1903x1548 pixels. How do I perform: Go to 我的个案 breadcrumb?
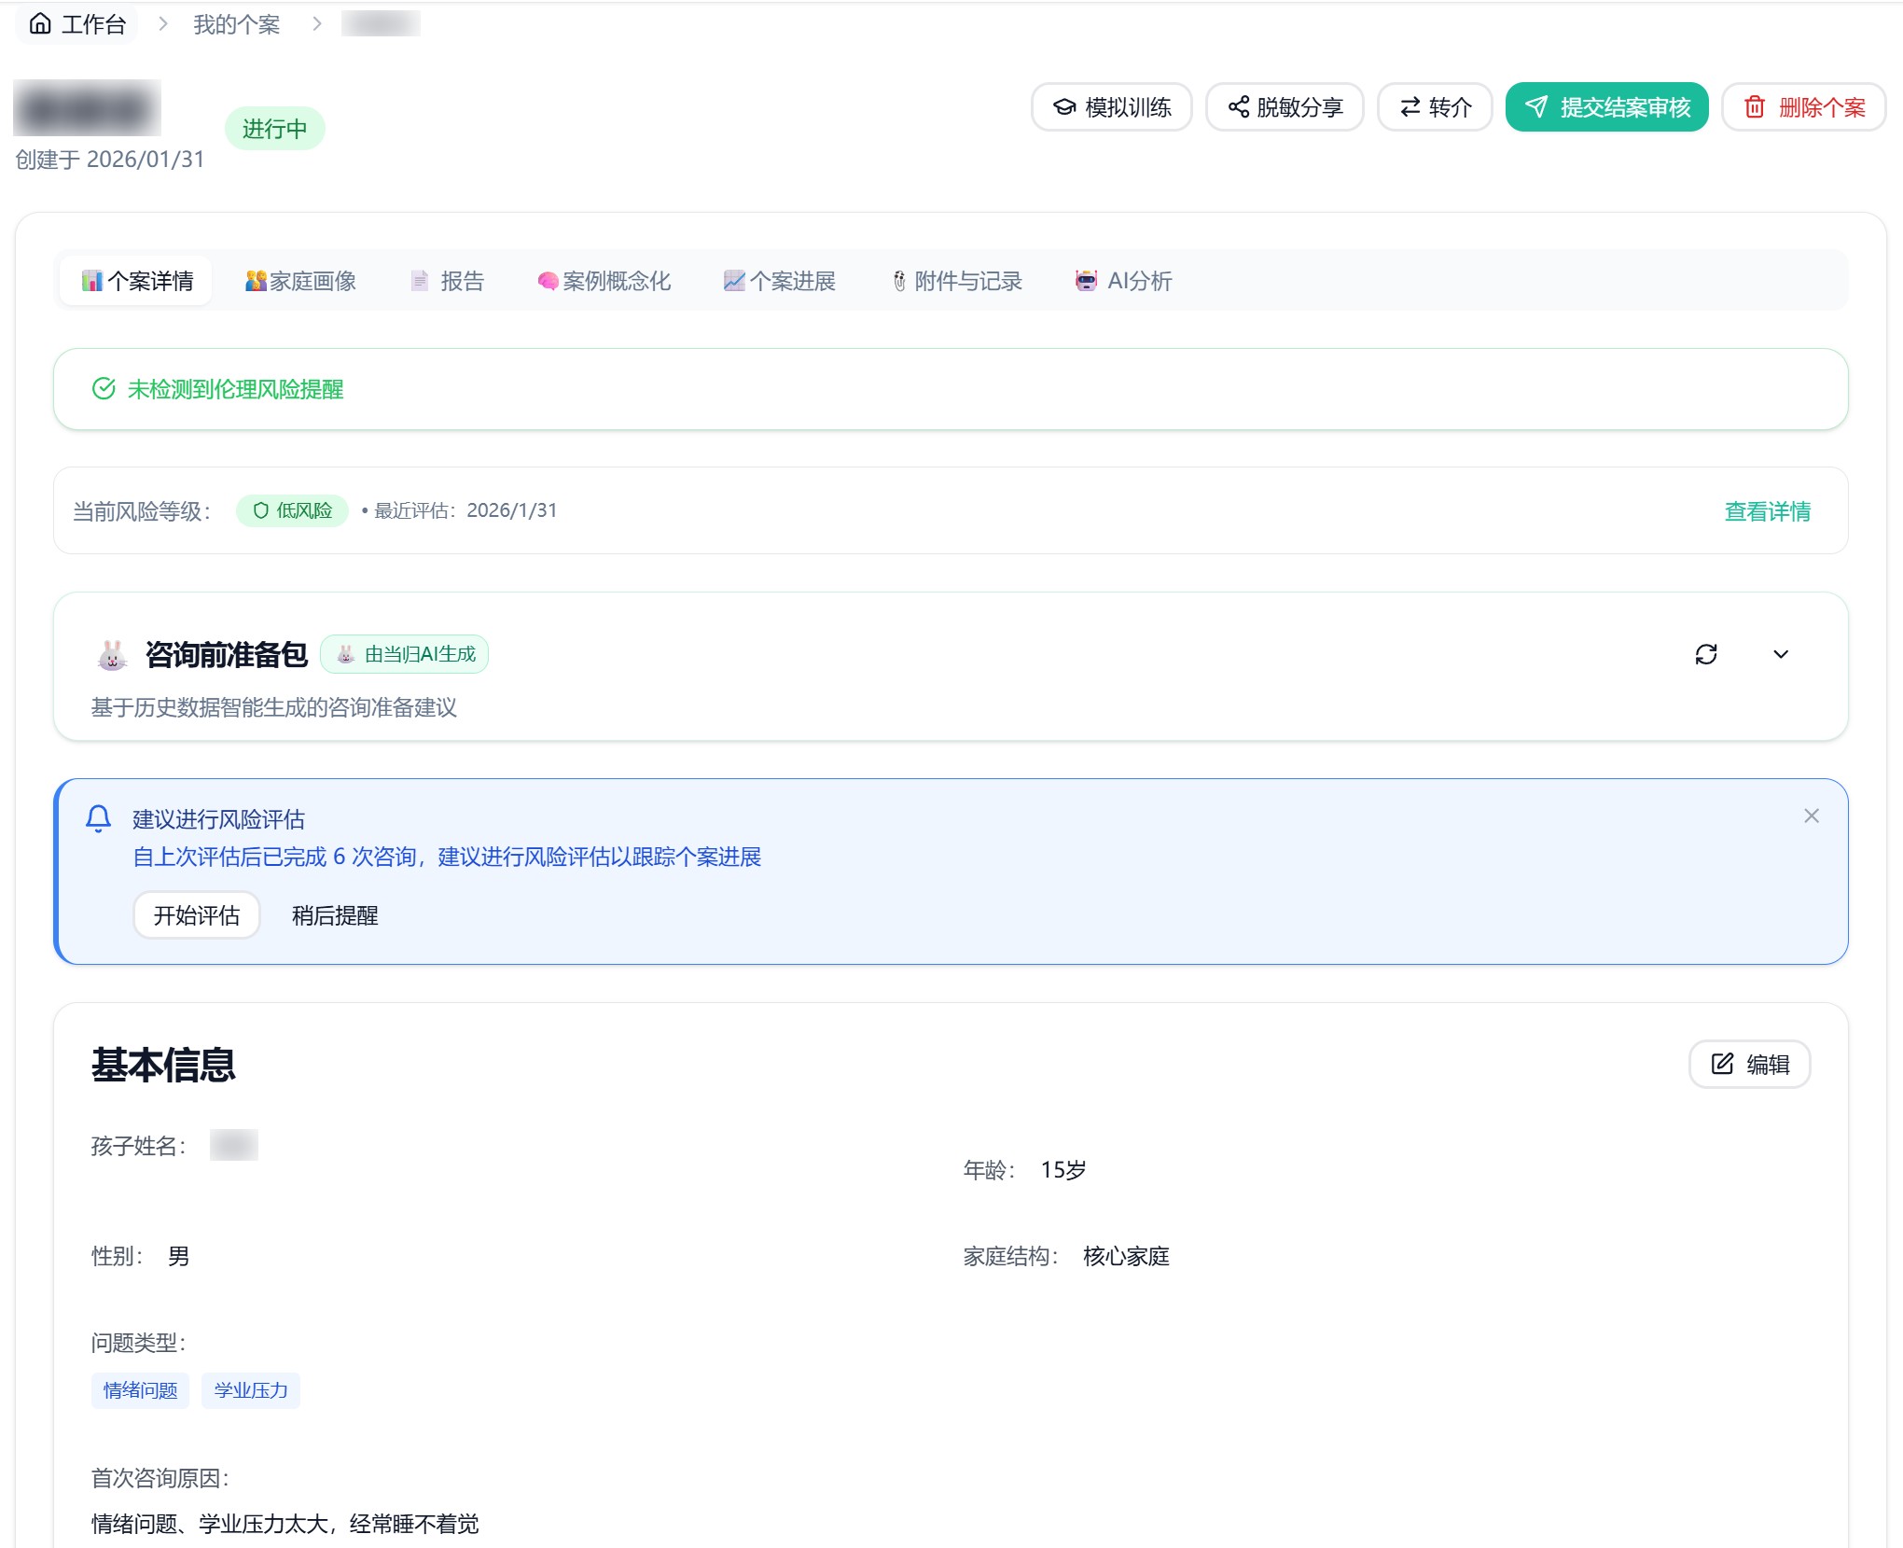tap(236, 24)
